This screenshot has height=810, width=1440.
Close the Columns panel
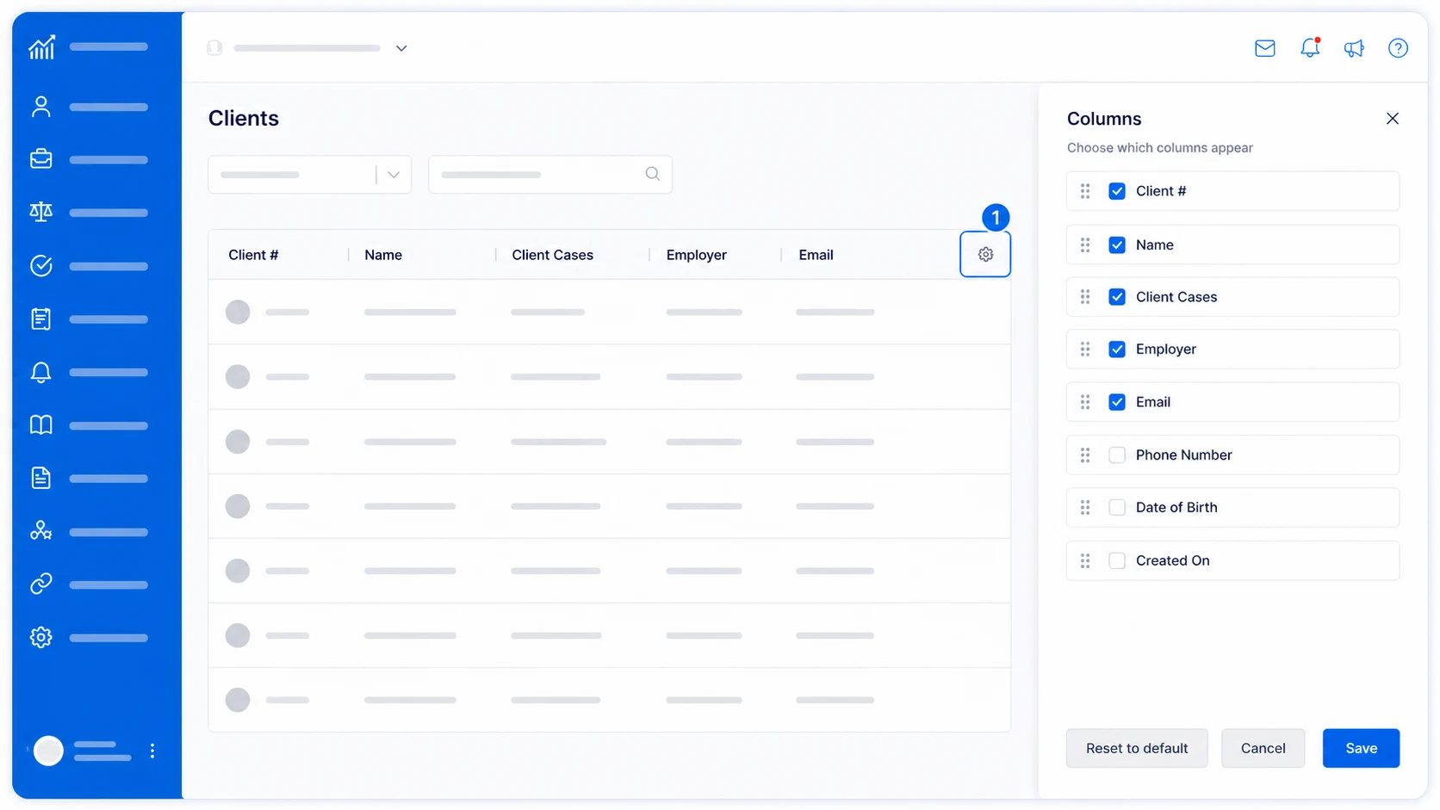click(x=1393, y=119)
